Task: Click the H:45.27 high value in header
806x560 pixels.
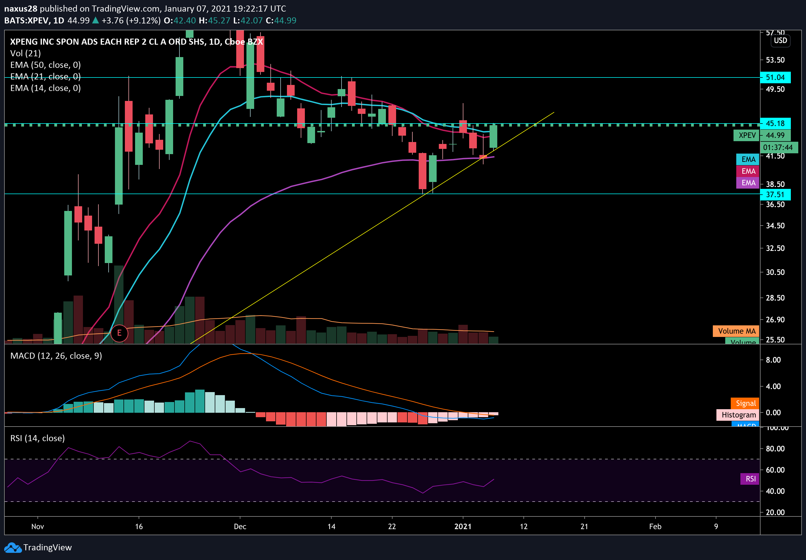Action: (x=214, y=20)
